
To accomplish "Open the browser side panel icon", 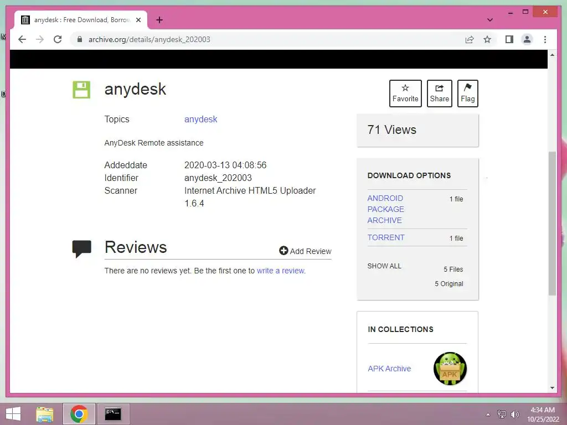I will (509, 39).
